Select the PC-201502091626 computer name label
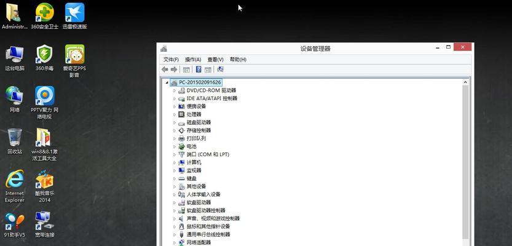Viewport: 512px width, 246px height. click(x=200, y=82)
